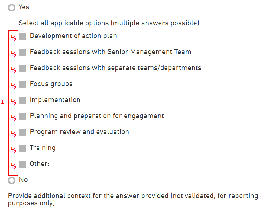Click the ½ score beside Development of action plan
The width and height of the screenshot is (266, 224).
coord(13,38)
